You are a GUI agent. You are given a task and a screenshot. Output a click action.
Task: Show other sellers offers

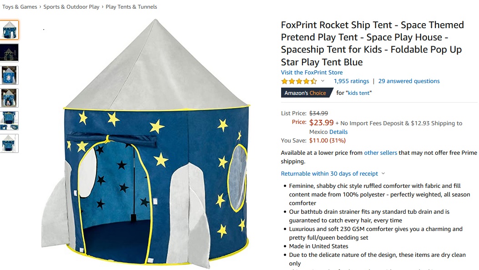(x=380, y=153)
